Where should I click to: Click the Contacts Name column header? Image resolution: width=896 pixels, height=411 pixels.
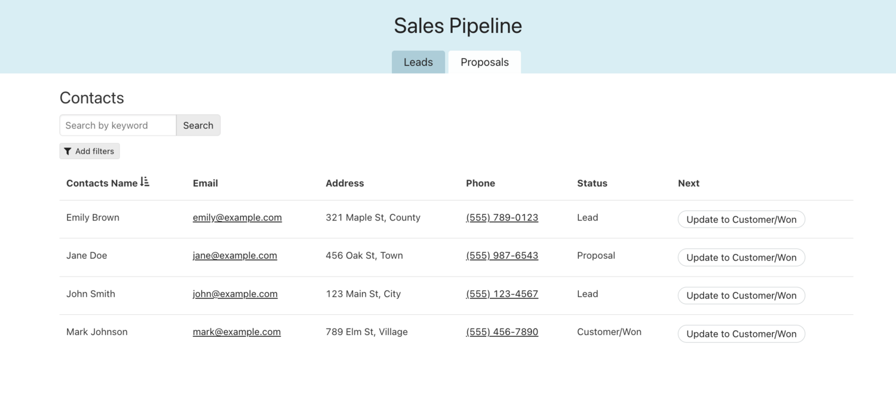click(x=102, y=183)
